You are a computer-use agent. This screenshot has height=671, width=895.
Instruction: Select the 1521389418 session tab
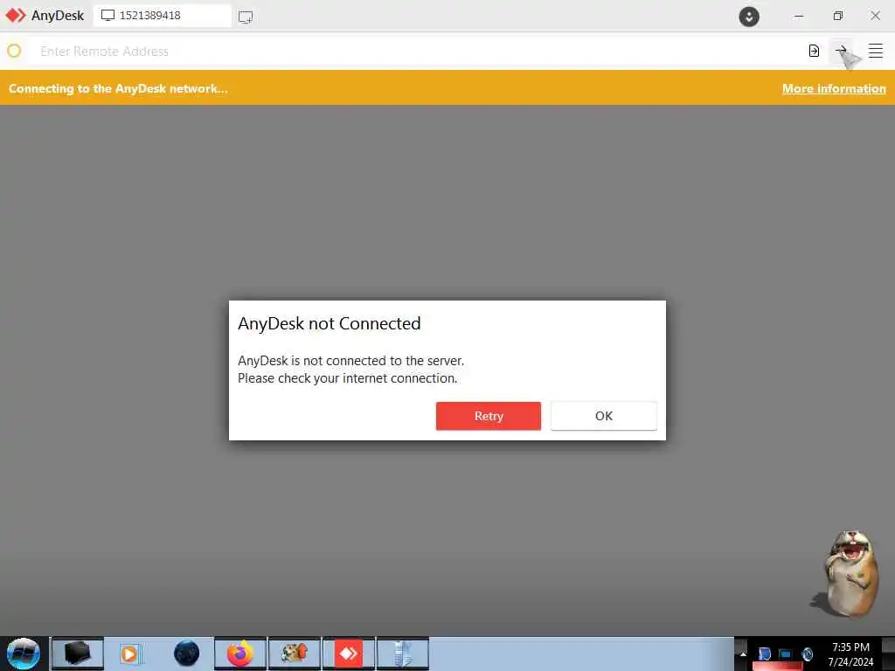pos(163,16)
